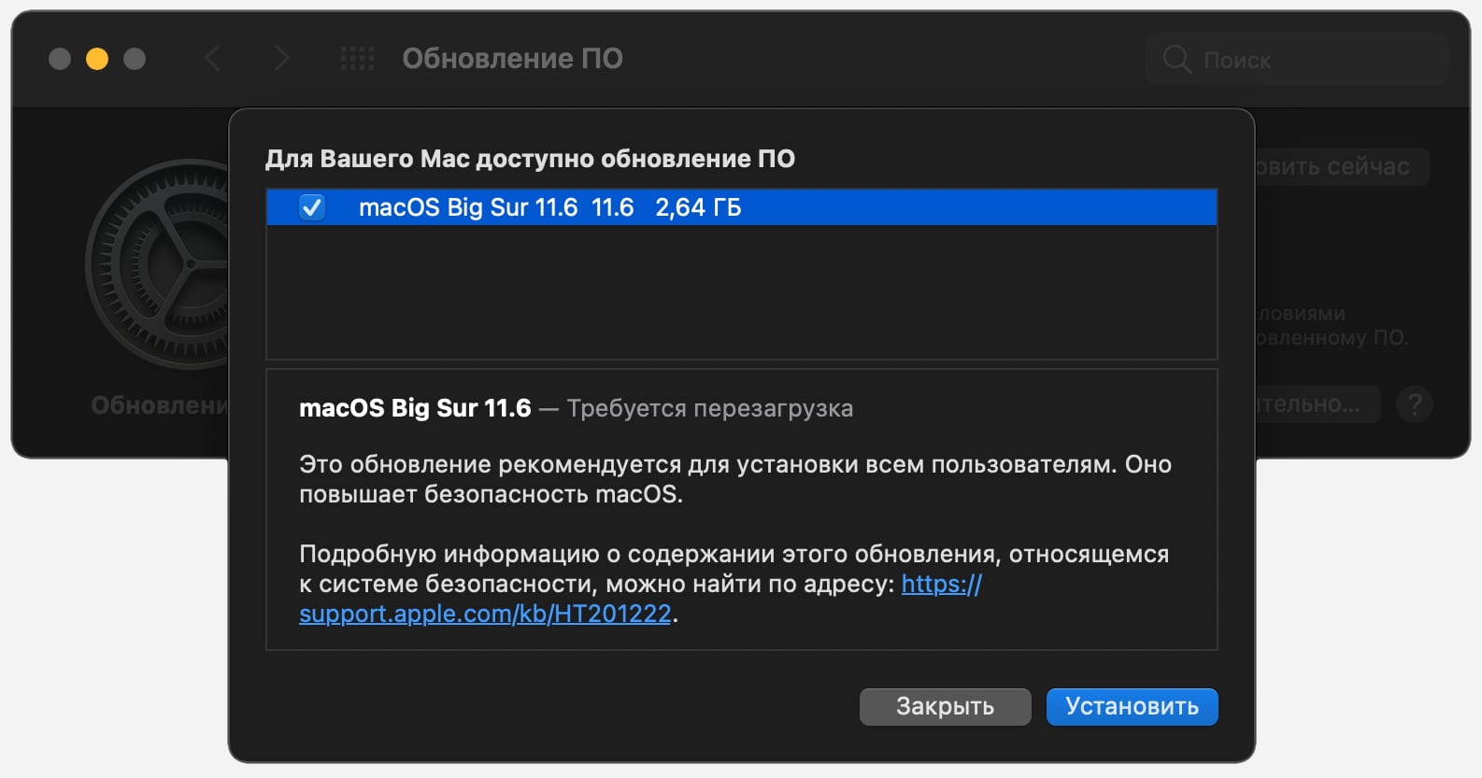This screenshot has height=778, width=1482.
Task: Click the partially hidden 'Дополнительно…' button
Action: pos(1316,404)
